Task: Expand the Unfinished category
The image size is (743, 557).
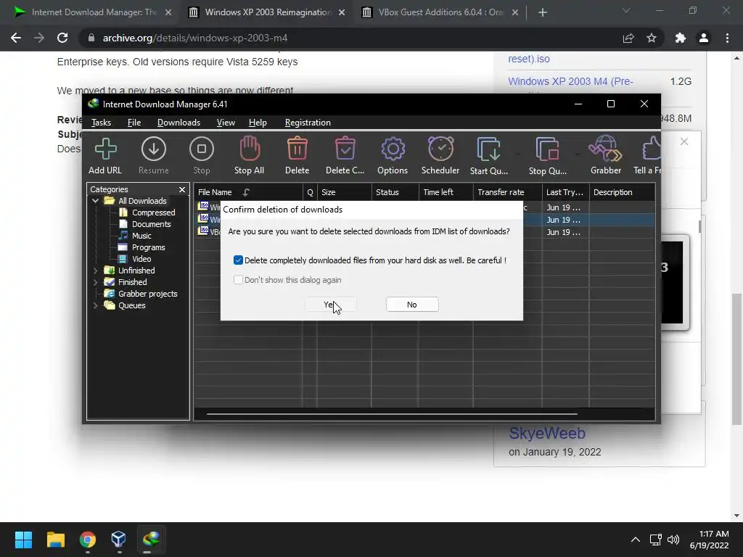Action: point(95,271)
